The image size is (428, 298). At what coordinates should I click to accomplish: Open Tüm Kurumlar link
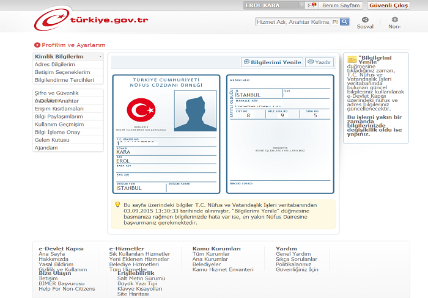tap(211, 254)
